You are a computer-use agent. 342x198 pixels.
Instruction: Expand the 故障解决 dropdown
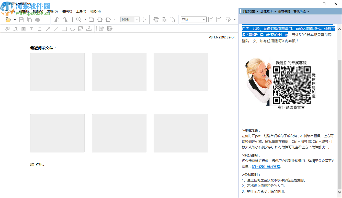tap(268, 11)
